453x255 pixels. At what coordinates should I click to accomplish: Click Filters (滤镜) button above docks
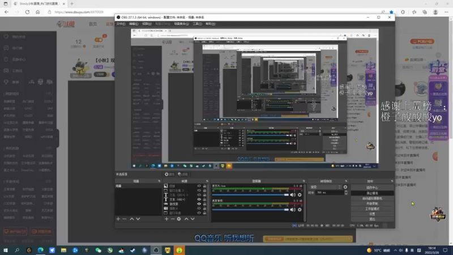[x=183, y=175]
